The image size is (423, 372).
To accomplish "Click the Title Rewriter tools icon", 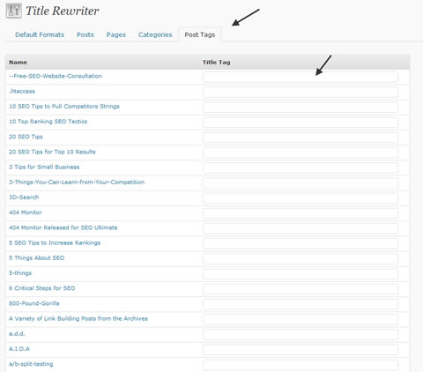I will tap(14, 11).
